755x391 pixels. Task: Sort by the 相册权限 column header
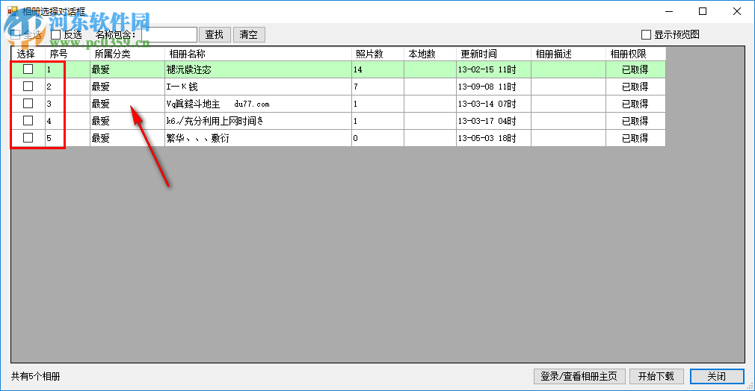pyautogui.click(x=635, y=54)
